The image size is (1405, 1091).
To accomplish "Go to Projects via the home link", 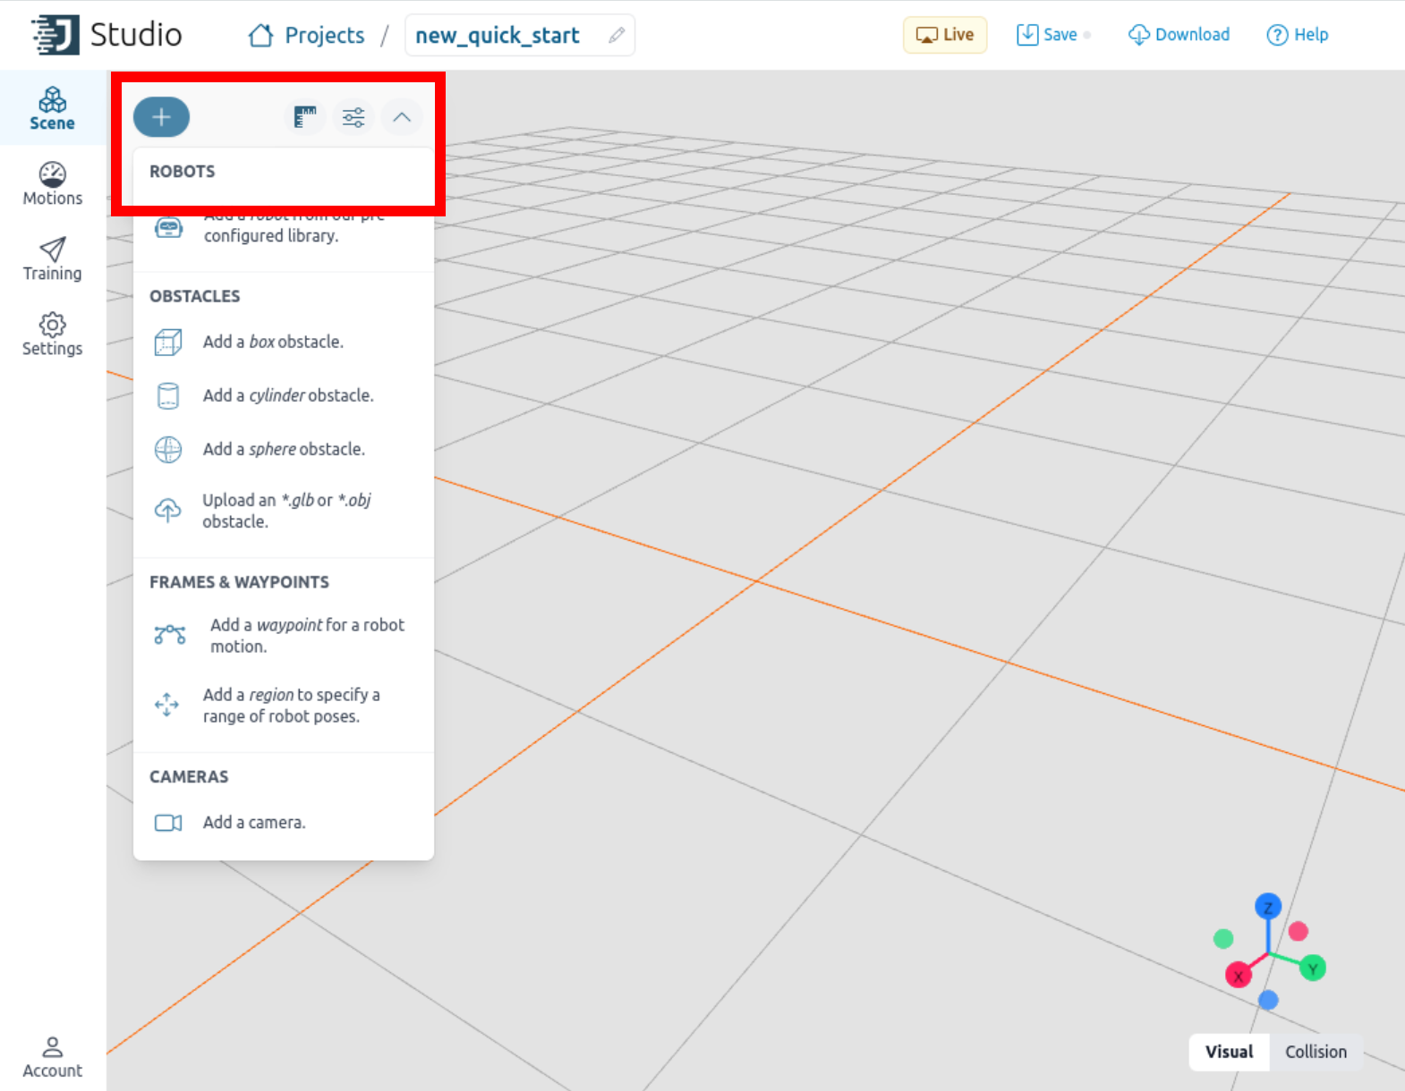I will [x=307, y=35].
